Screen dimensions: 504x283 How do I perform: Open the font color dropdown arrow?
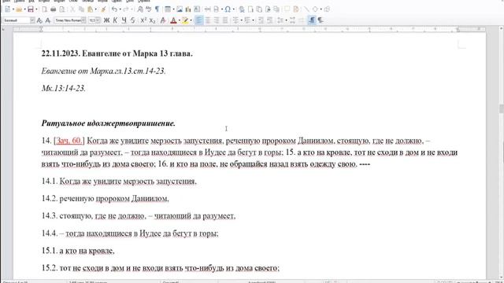[x=179, y=20]
